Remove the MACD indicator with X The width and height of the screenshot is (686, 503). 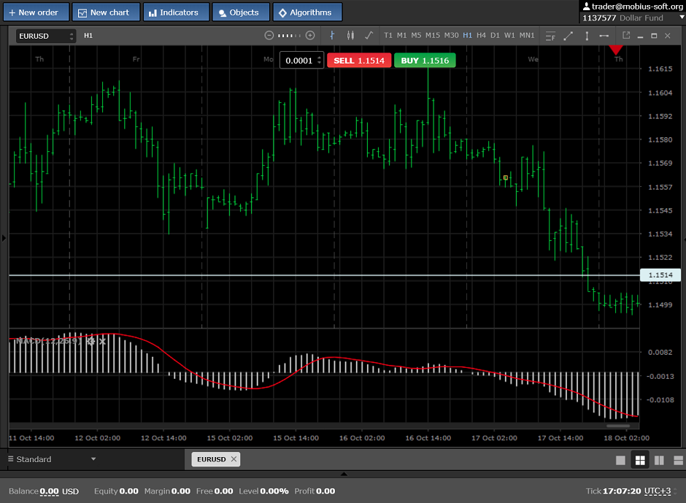coord(102,341)
